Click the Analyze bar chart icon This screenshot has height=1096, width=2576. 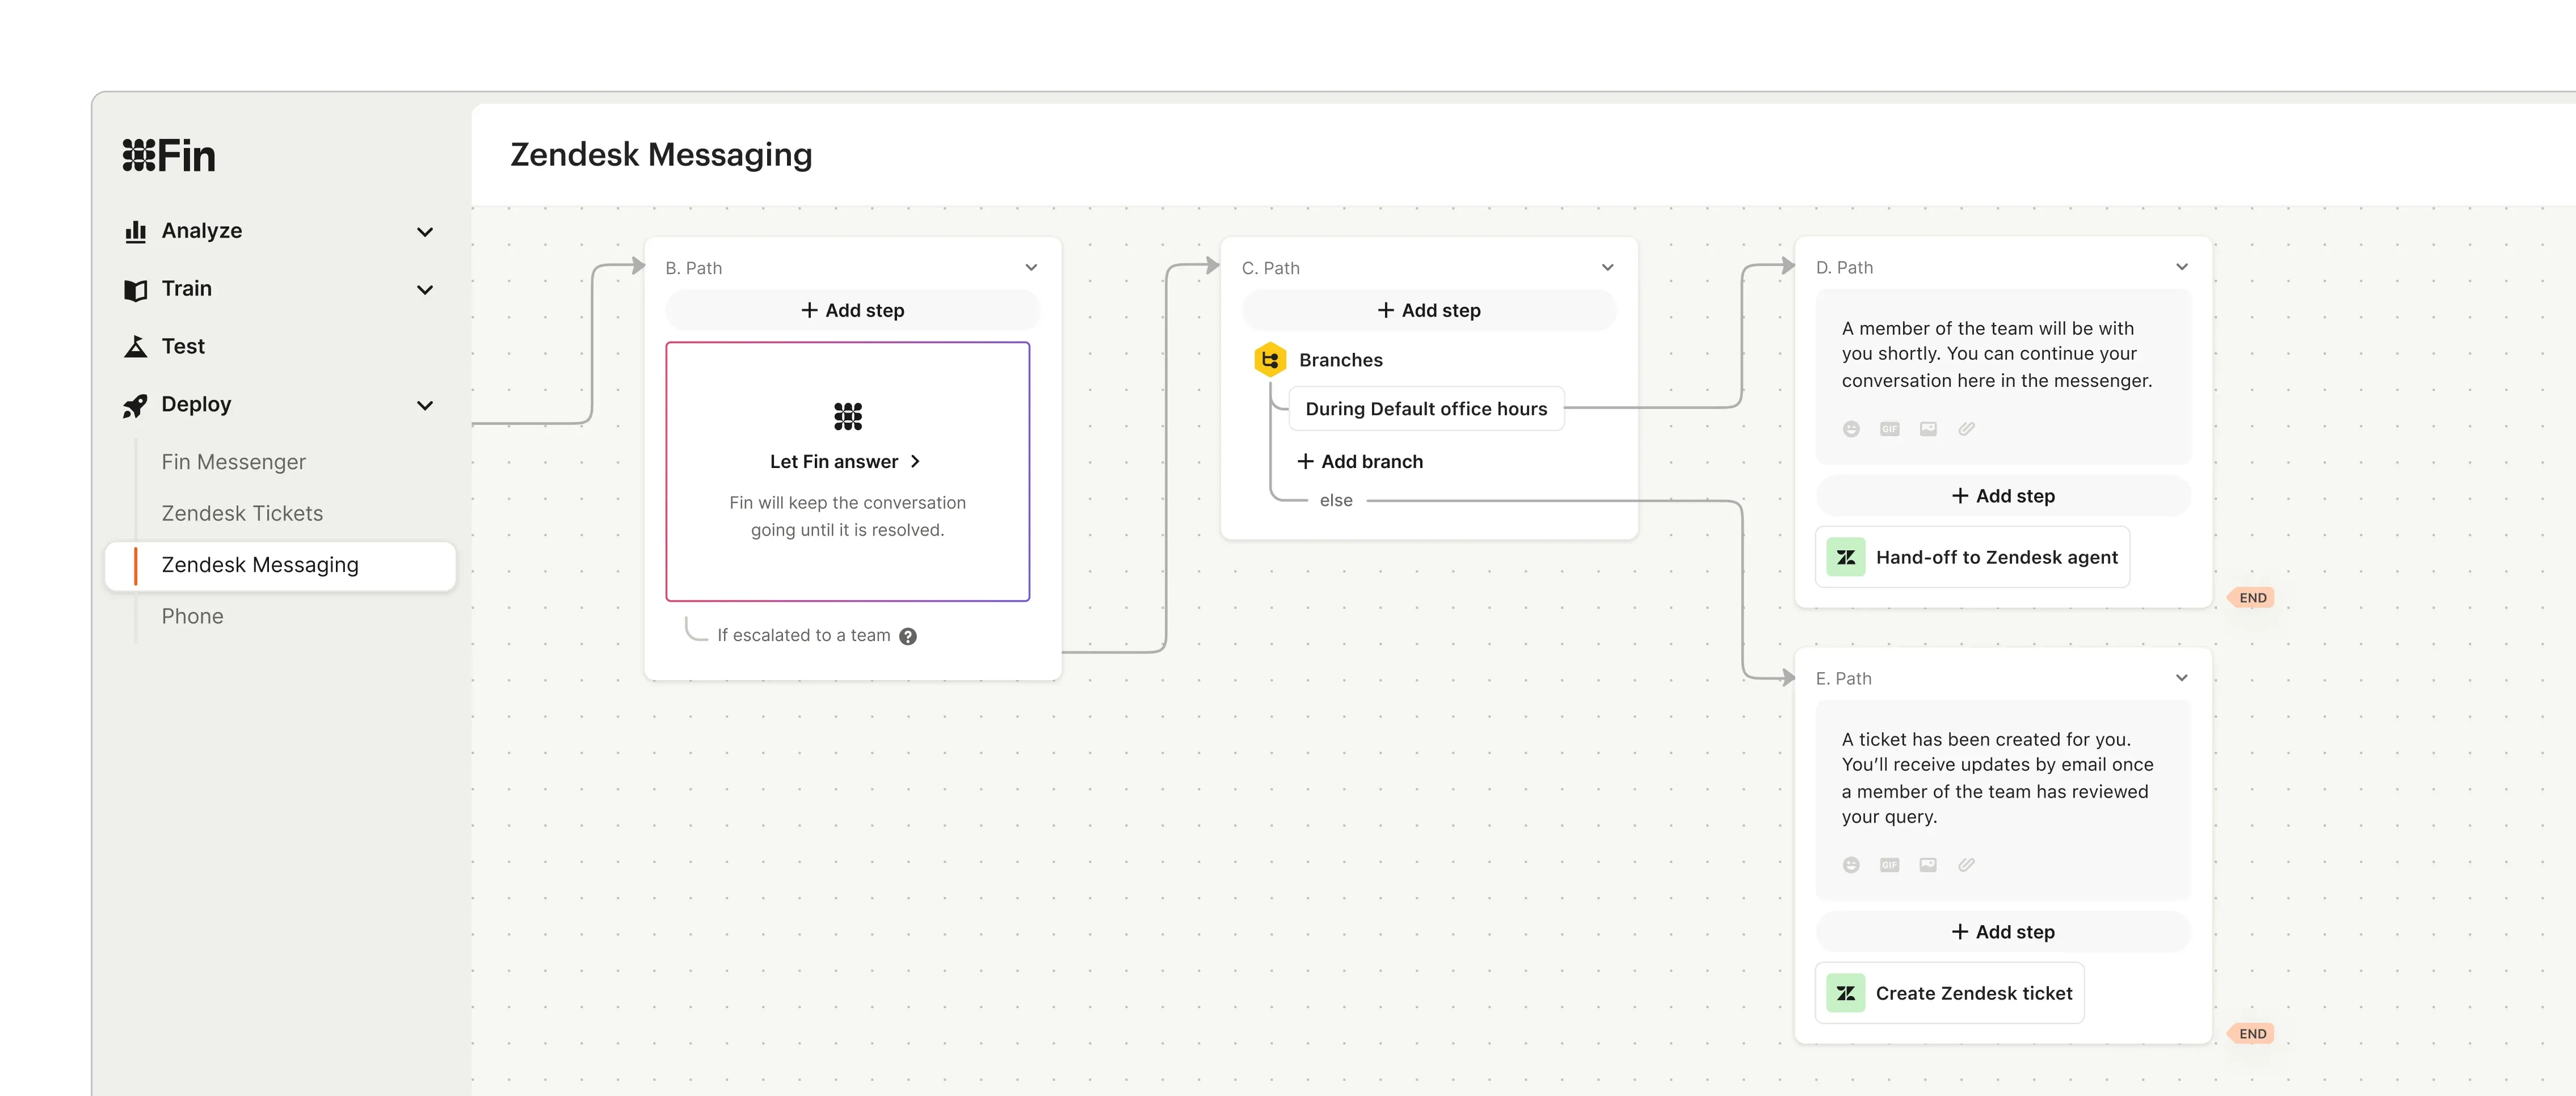point(135,231)
